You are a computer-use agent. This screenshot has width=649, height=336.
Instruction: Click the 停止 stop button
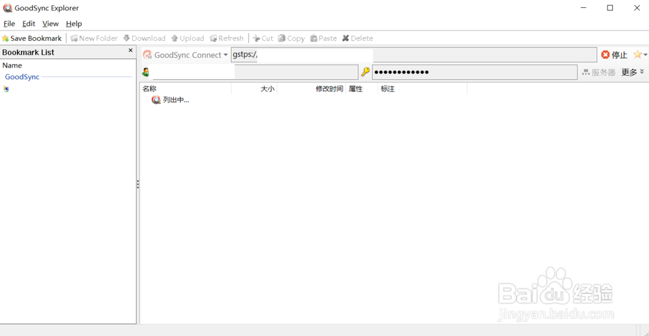614,55
